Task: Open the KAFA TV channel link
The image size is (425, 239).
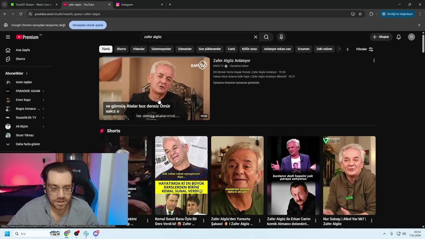Action: tap(218, 66)
